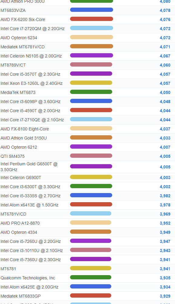Select Intel Core i5-7360U @ 2.30GHz
Screen dimensions: 175x304
coord(31,260)
